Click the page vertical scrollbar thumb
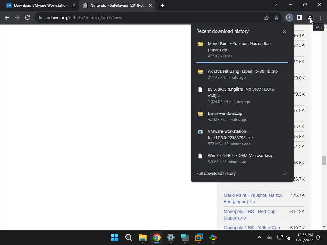The image size is (327, 245). tap(324, 160)
